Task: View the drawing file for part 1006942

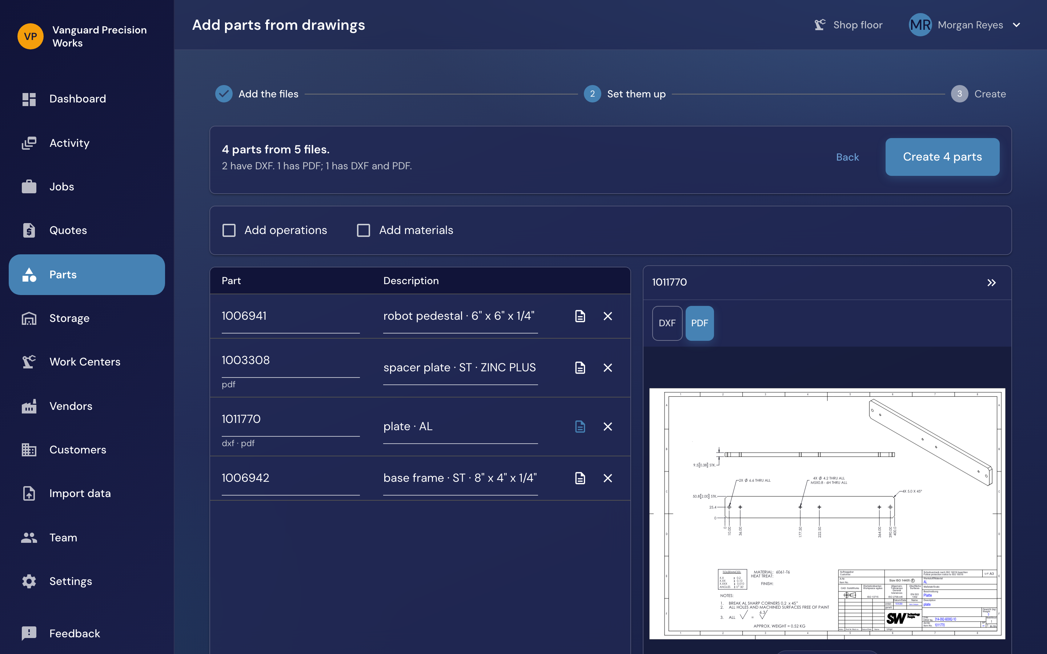Action: pyautogui.click(x=580, y=478)
